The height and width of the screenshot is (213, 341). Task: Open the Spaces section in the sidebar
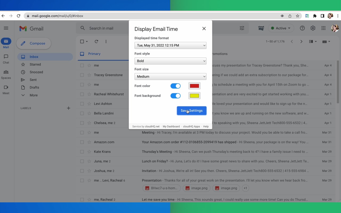pos(6,74)
